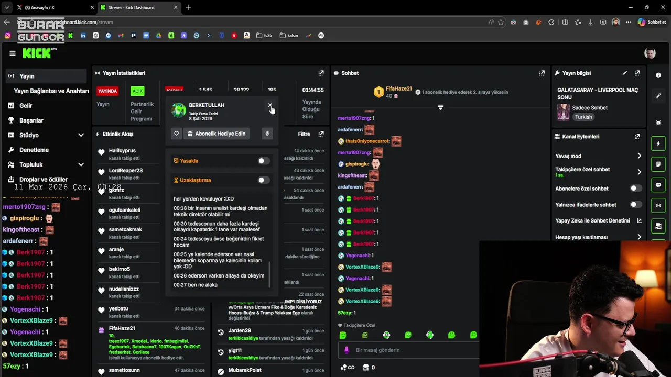This screenshot has width=671, height=377.
Task: Edit stream info with the pencil in Yayın bilgisi
Action: [x=624, y=73]
